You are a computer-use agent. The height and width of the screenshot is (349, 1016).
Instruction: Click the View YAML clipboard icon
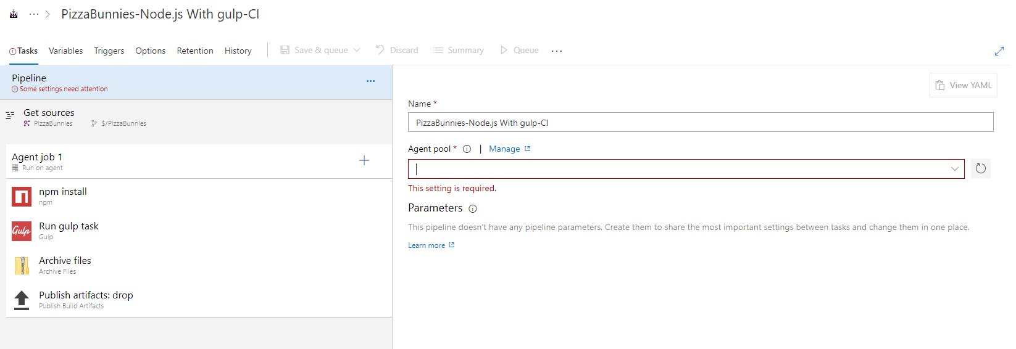[x=940, y=85]
